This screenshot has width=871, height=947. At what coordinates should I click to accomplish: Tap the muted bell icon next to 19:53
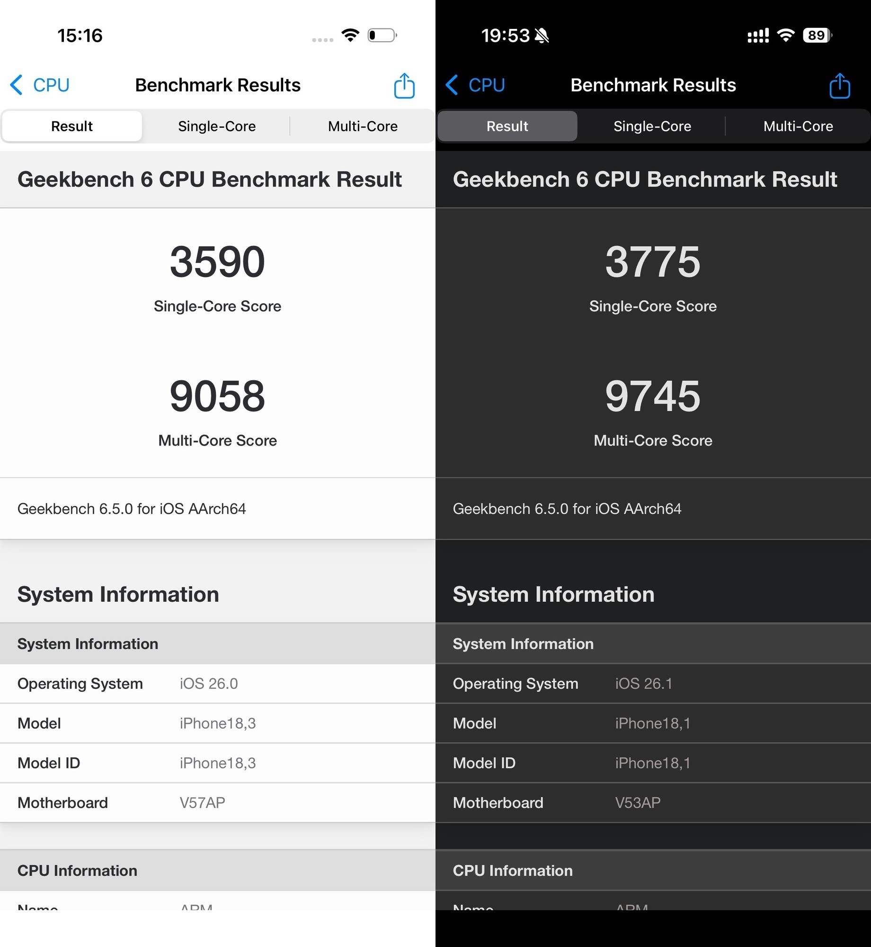click(543, 35)
